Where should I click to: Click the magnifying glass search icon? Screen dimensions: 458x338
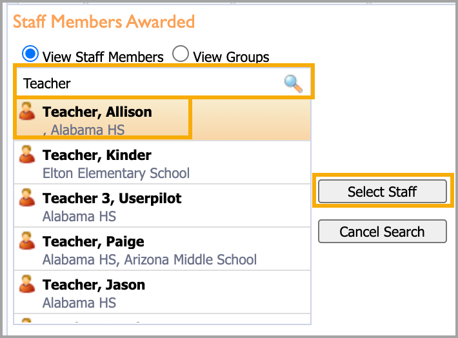click(294, 84)
